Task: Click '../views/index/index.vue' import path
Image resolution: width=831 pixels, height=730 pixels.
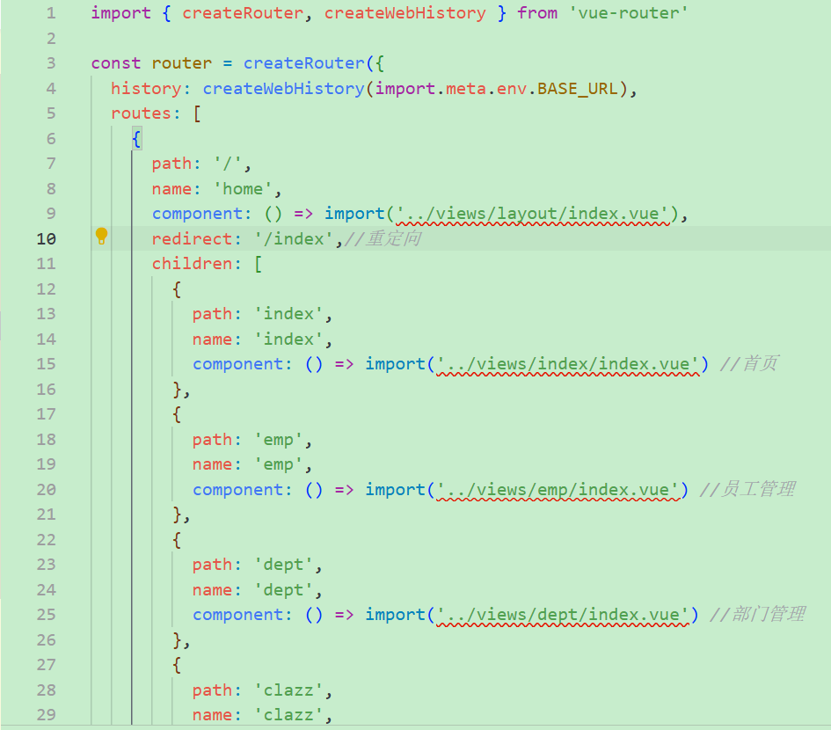Action: (568, 364)
